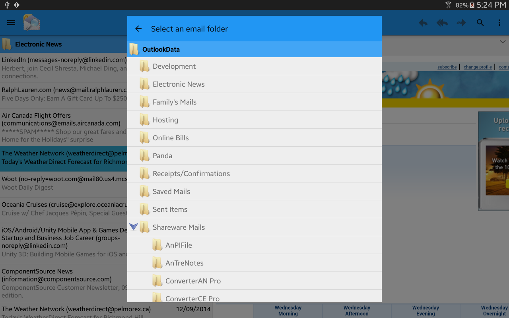Click the subscribe link in the email

coord(447,67)
